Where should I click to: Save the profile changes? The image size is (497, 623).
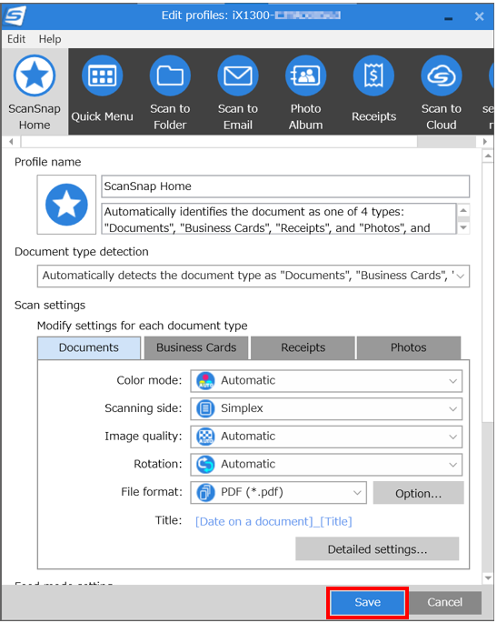click(367, 602)
